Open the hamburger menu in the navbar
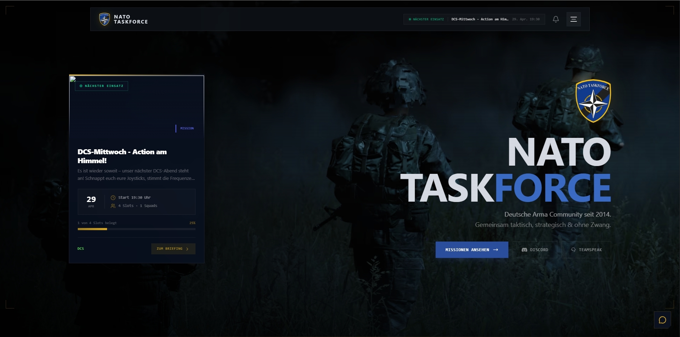The width and height of the screenshot is (680, 337). click(x=573, y=19)
